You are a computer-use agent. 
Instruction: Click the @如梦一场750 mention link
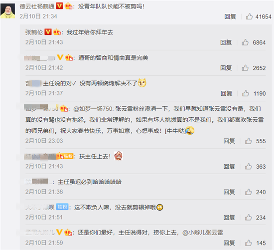click(93, 109)
